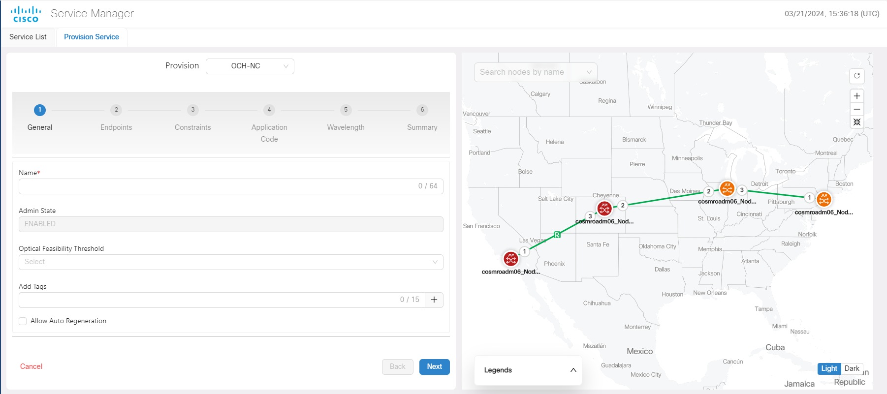The image size is (887, 394).
Task: Click the map refresh icon
Action: click(857, 76)
